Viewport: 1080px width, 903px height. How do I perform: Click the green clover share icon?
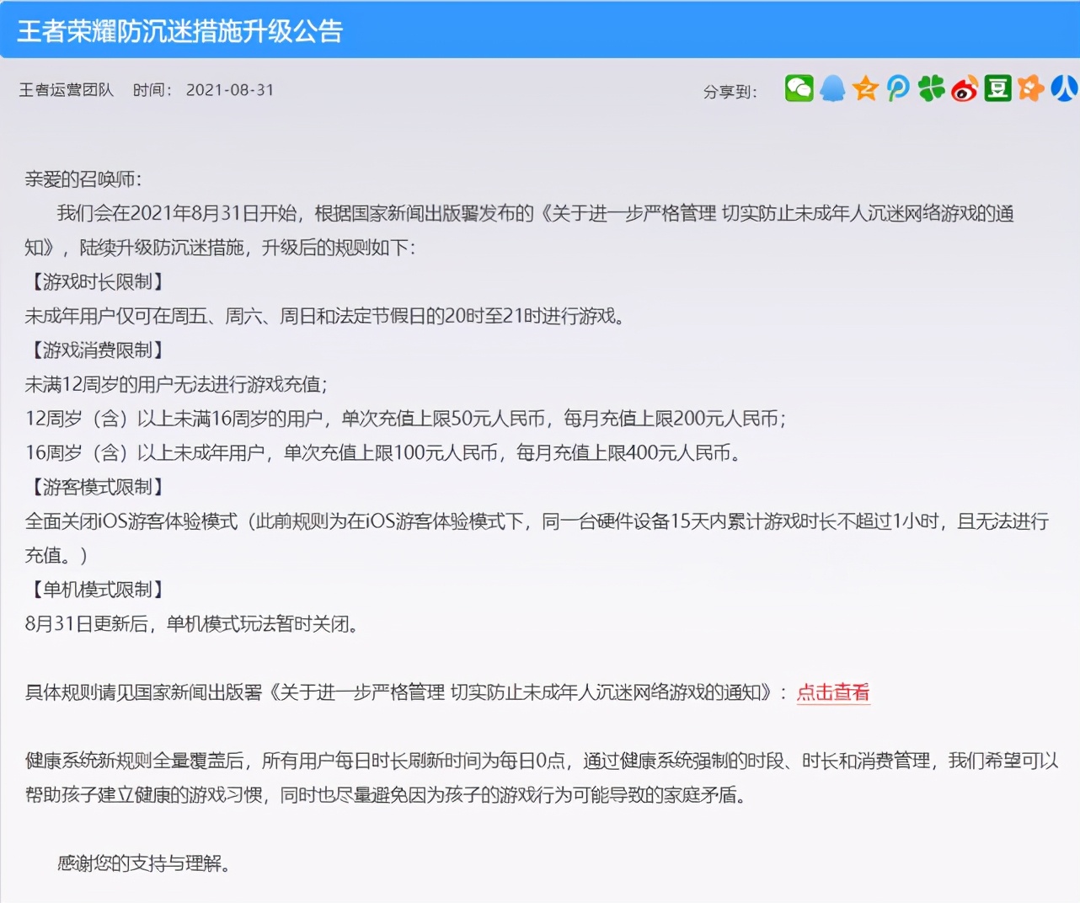pos(930,88)
